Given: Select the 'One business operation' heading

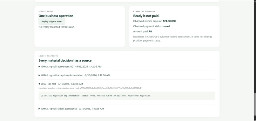Looking at the screenshot, I should [x=56, y=16].
